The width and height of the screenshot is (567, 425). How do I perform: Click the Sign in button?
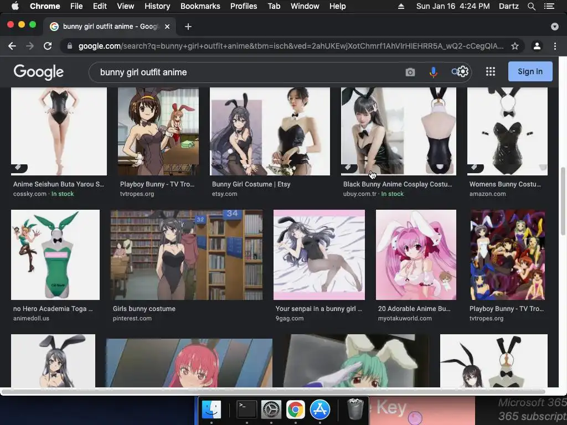[x=530, y=71]
